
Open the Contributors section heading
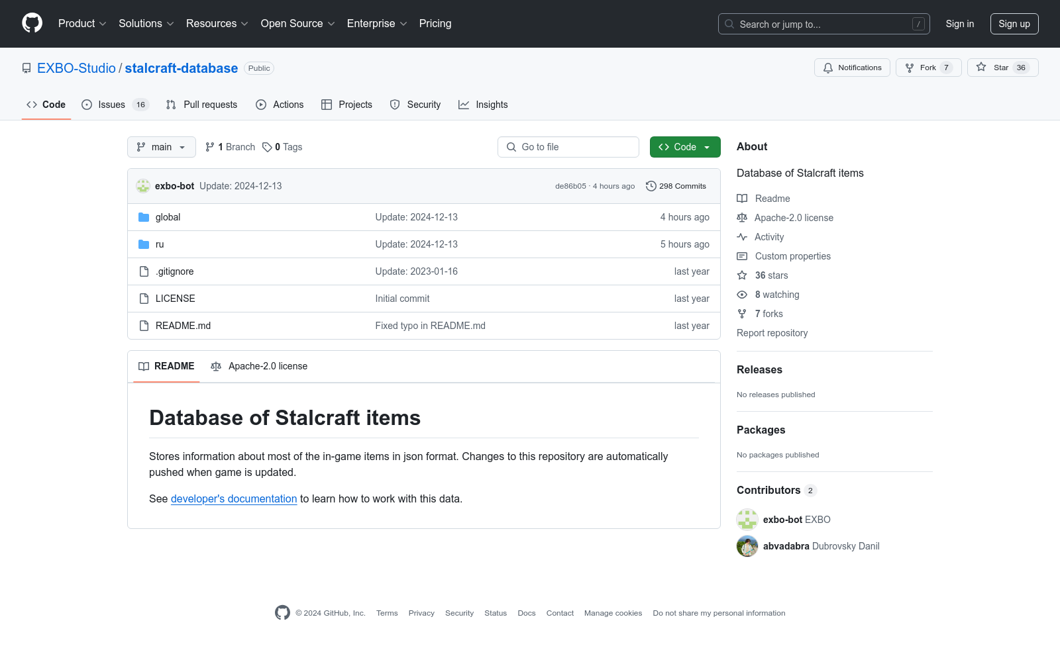(768, 490)
